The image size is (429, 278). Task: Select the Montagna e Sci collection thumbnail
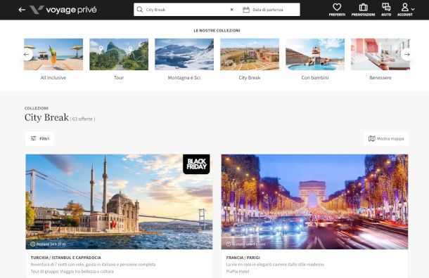tap(184, 54)
